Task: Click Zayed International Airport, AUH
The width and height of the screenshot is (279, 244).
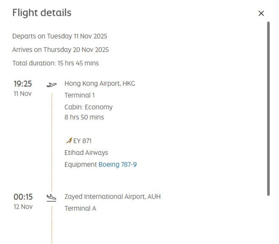Action: coord(112,197)
